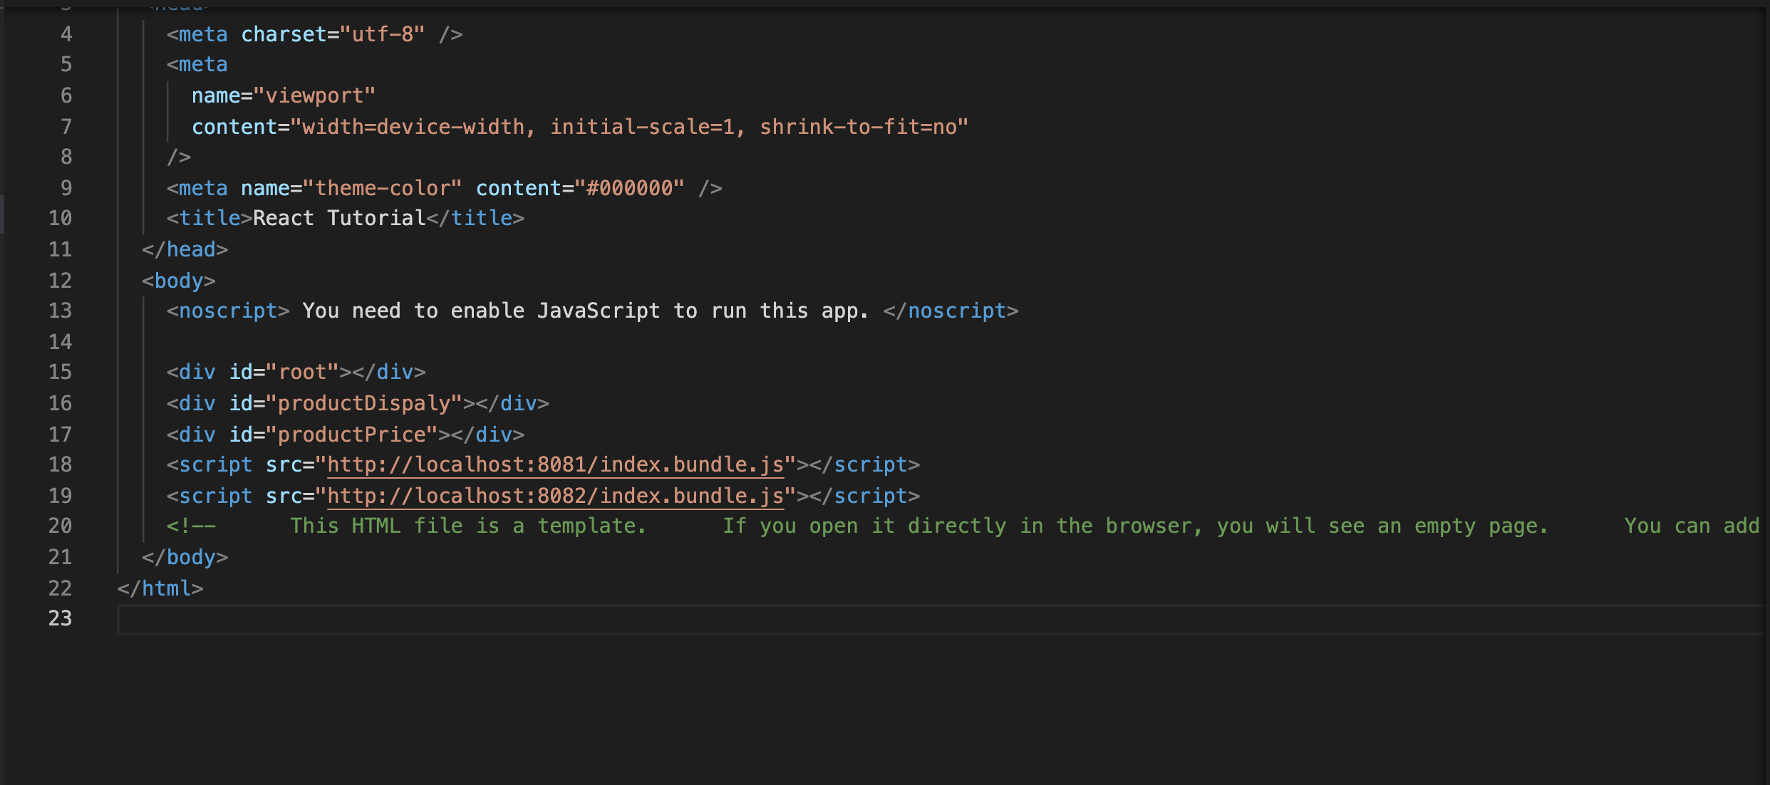
Task: Click the self-closing /> on line 8
Action: (179, 157)
